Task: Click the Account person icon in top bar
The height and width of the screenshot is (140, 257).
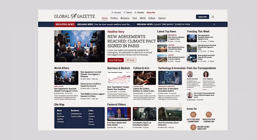Action: coord(112,13)
